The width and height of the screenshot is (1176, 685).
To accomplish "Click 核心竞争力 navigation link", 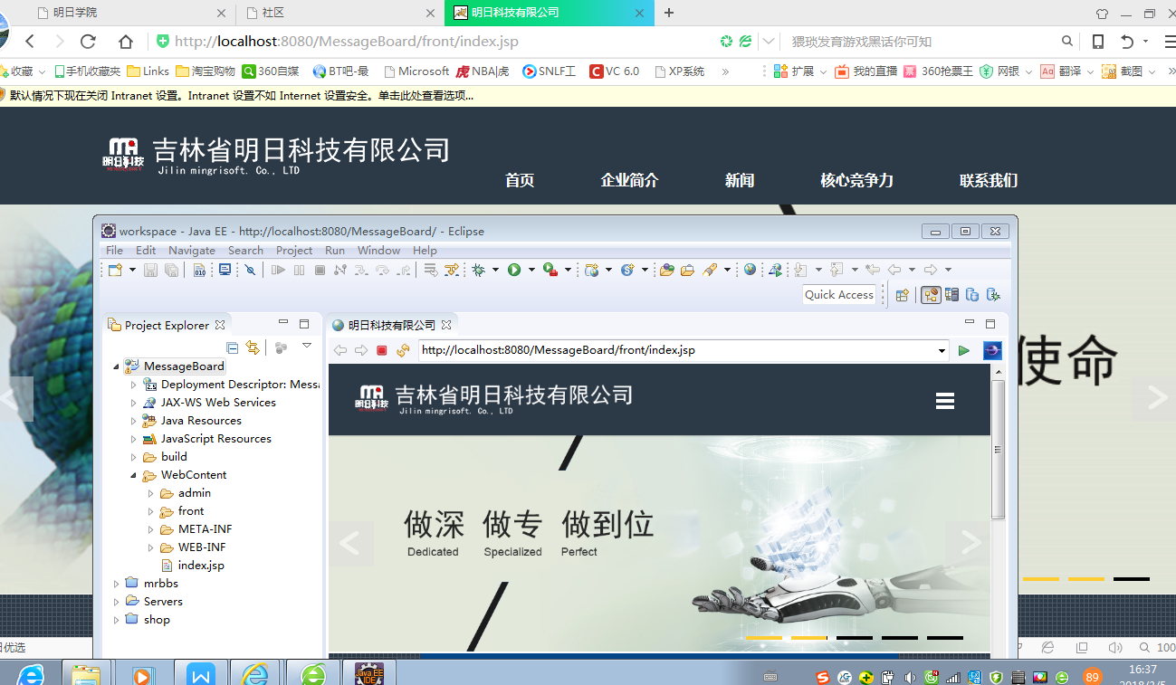I will [856, 180].
